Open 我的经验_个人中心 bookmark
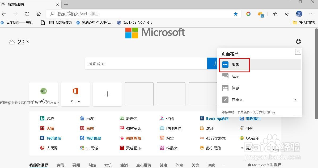This screenshot has height=168, width=318. (x=94, y=23)
